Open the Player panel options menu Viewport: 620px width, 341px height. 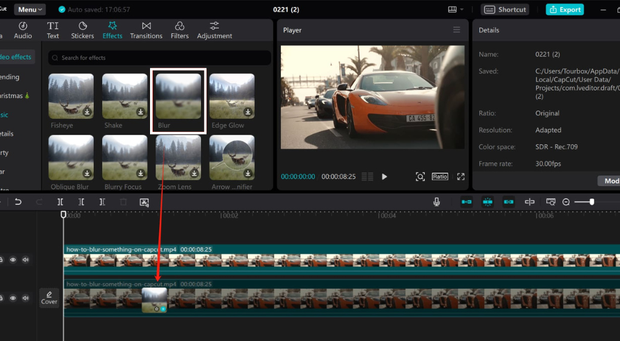tap(457, 30)
